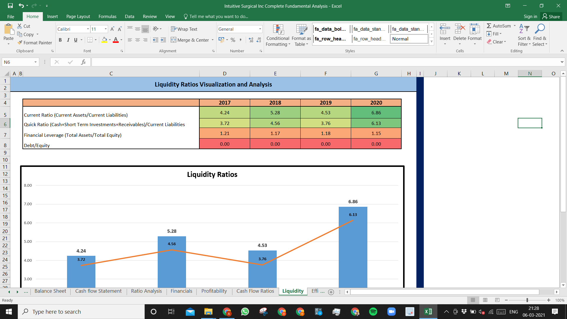Click the Increase Indent icon
This screenshot has height=319, width=567.
163,40
